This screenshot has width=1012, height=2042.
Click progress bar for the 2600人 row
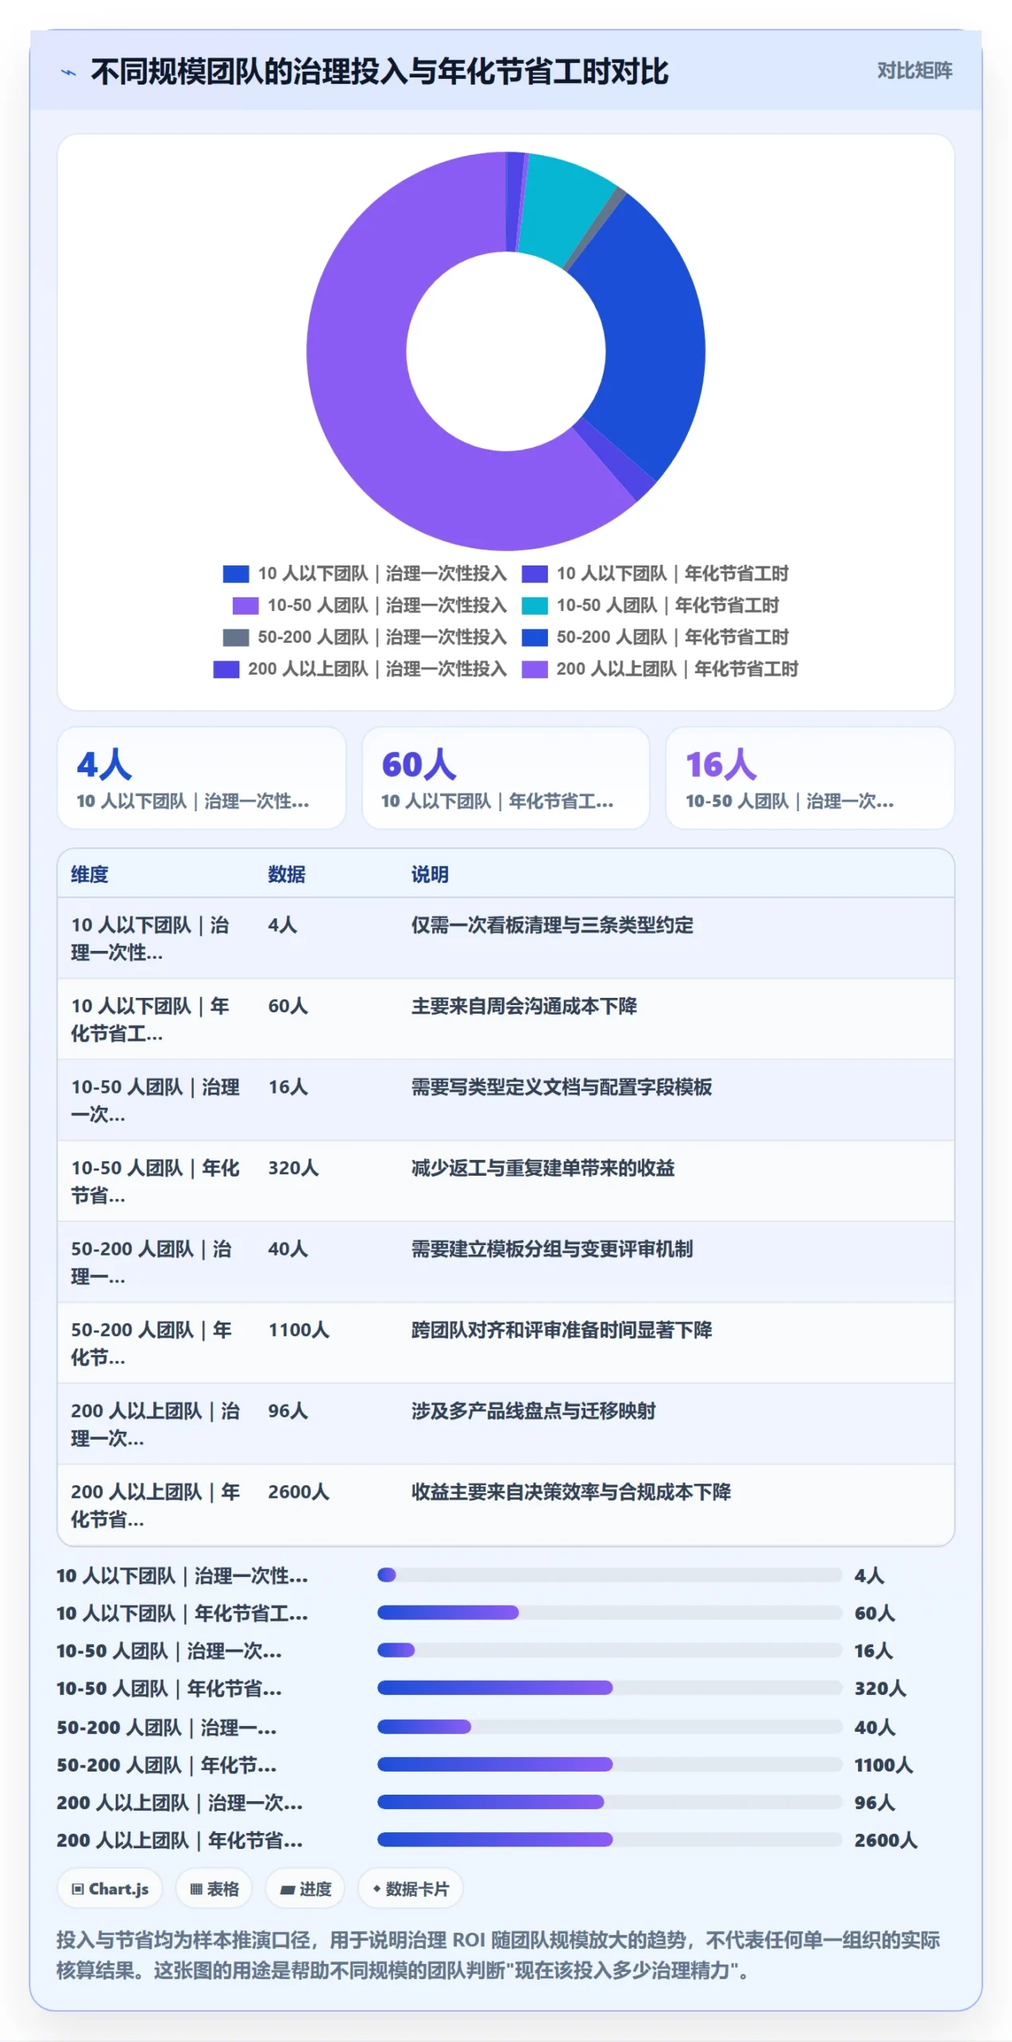[609, 1839]
